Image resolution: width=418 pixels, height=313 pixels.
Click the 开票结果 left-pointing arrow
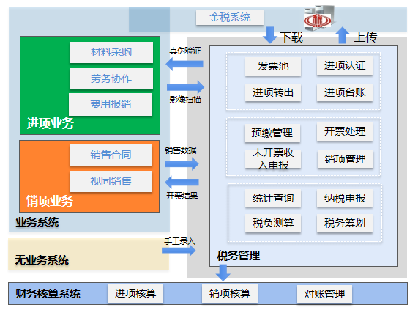(x=182, y=182)
